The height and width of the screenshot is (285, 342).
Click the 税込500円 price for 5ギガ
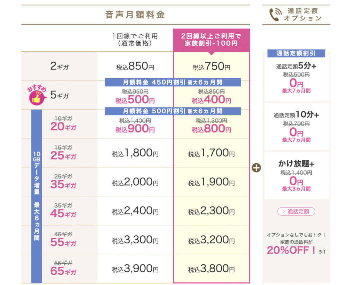(x=135, y=100)
